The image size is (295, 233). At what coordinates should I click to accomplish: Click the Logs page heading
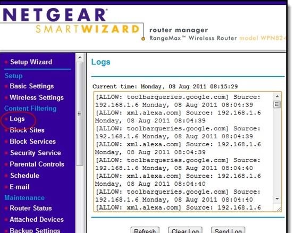100,62
